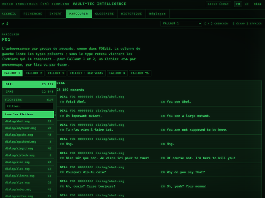
Task: Click record header 00000107 dialog/abel.msg
Action: click(92, 195)
